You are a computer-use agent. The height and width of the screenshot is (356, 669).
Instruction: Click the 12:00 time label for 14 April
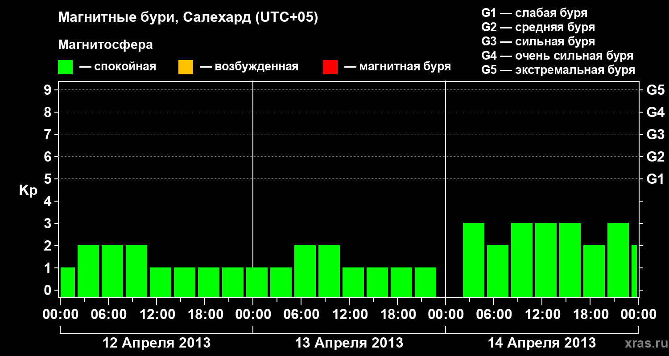coord(542,315)
